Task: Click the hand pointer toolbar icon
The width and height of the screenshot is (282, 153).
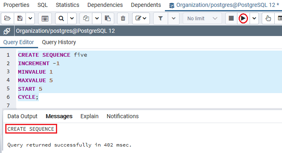Action: pos(268,18)
